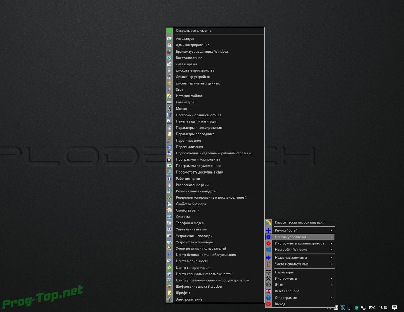Image resolution: width=404 pixels, height=312 pixels.
Task: Click the British flag Reset Language icon
Action: tap(268, 291)
